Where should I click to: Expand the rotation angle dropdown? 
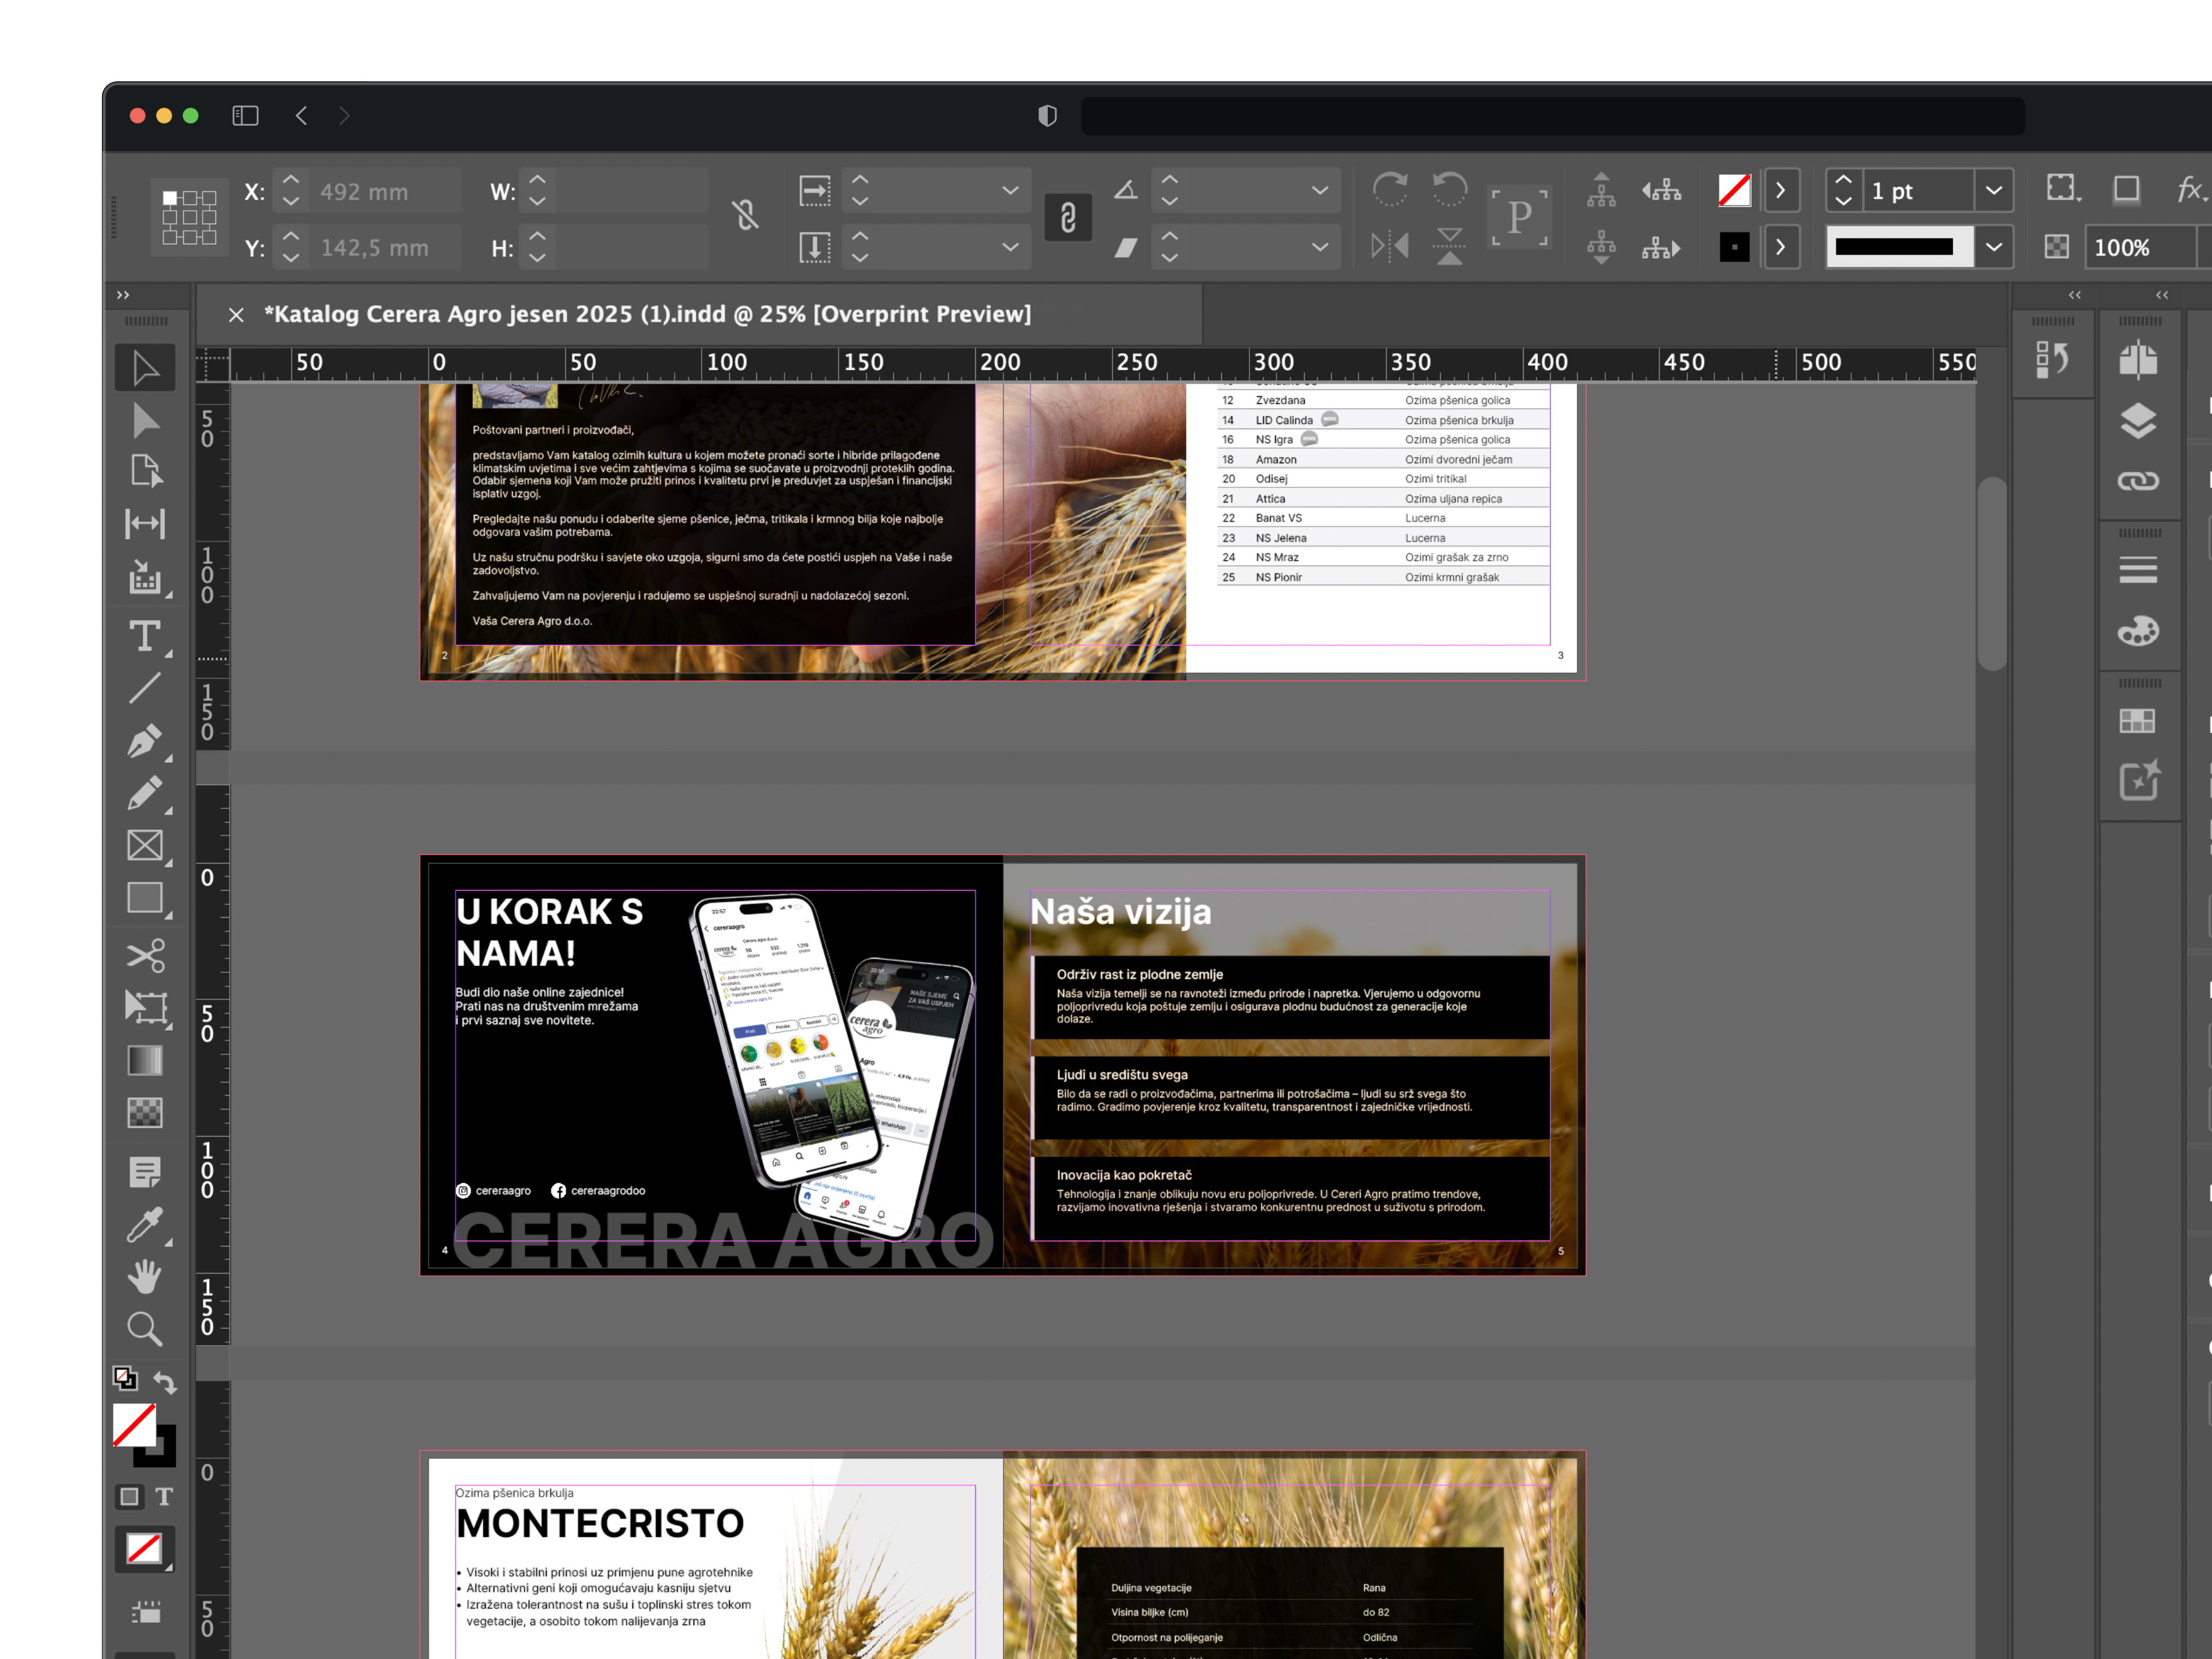pos(1319,190)
